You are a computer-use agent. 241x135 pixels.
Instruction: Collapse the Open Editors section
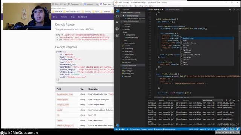point(133,13)
